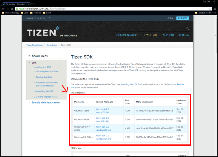Click the Tizen SDK page heading
Screen dimensions: 218x157
tap(82, 57)
